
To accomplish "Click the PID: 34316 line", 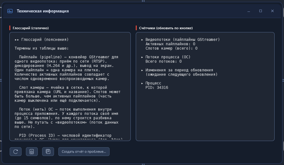I will [157, 87].
